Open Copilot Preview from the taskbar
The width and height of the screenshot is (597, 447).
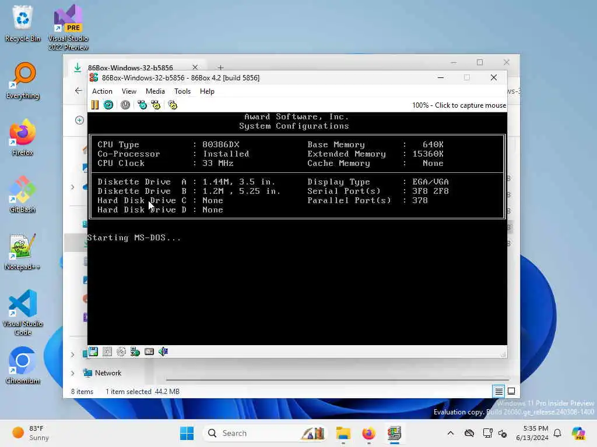pyautogui.click(x=579, y=433)
